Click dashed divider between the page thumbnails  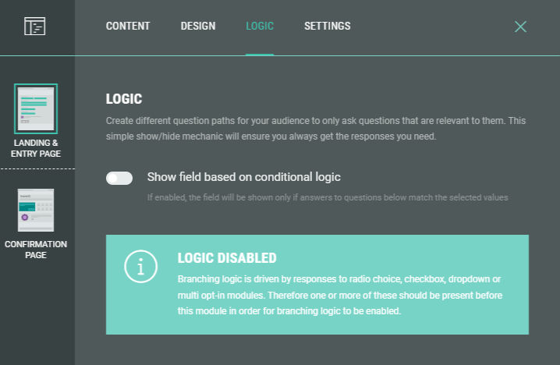click(x=36, y=168)
